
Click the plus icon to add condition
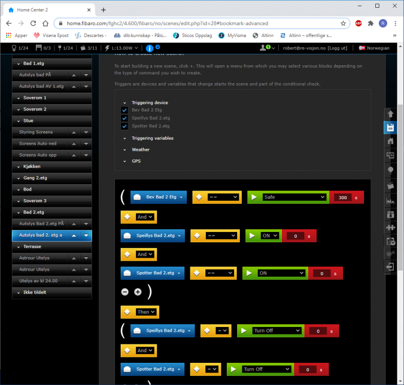(138, 292)
